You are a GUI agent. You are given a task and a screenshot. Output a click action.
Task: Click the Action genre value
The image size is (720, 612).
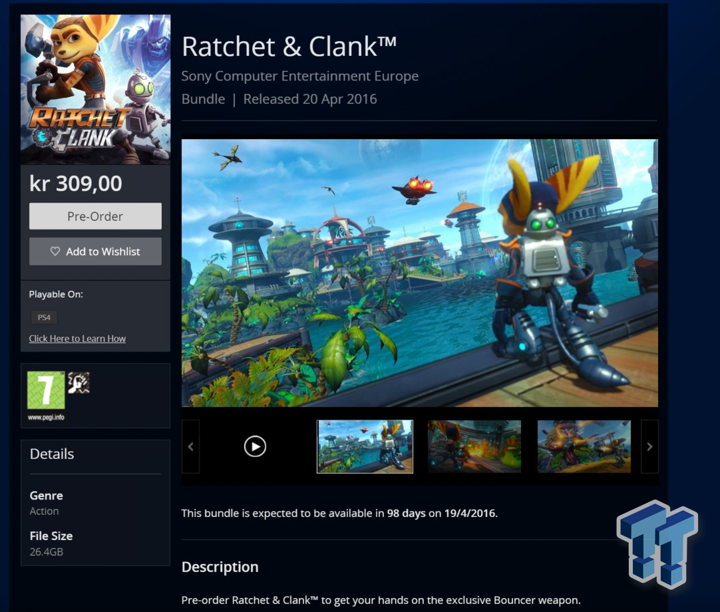click(44, 511)
